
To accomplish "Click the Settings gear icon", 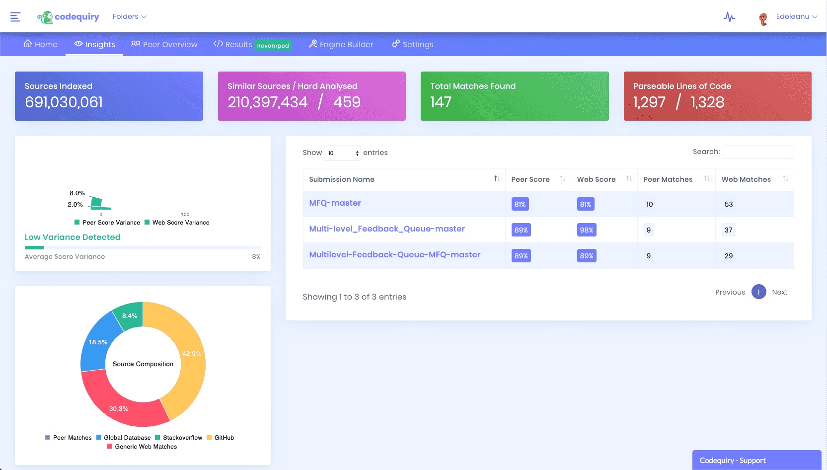I will click(x=395, y=44).
